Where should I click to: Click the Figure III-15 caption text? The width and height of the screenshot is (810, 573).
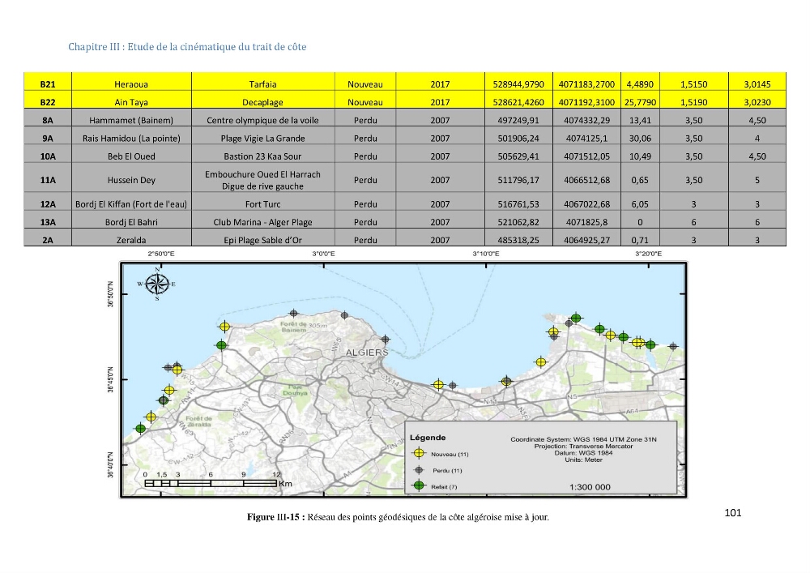click(x=398, y=517)
